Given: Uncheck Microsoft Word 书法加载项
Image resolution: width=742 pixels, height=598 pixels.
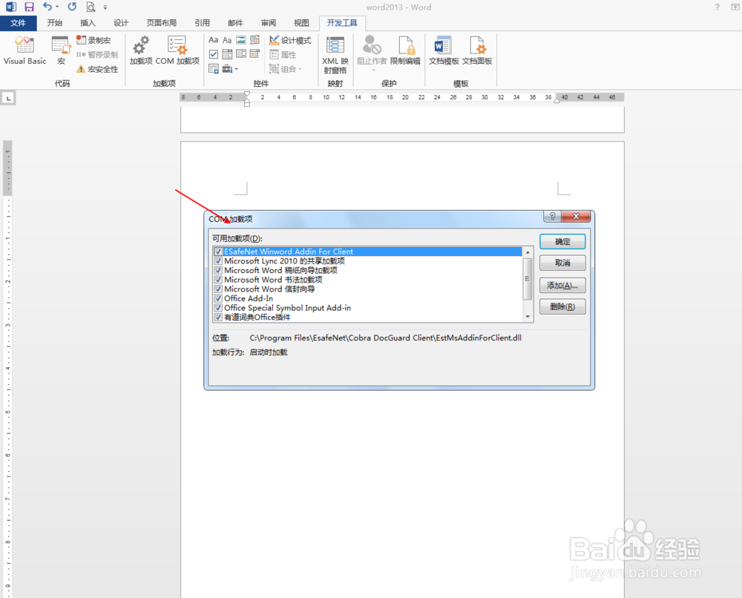Looking at the screenshot, I should click(218, 280).
